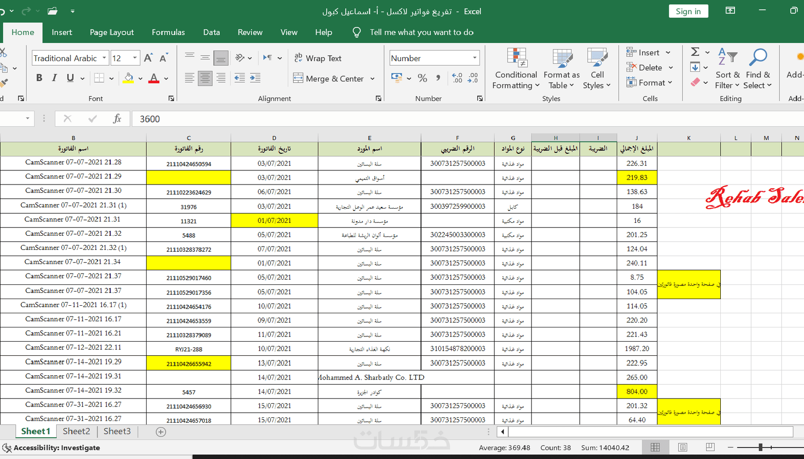Expand Merge & Center options arrow
This screenshot has width=804, height=459.
pos(372,79)
